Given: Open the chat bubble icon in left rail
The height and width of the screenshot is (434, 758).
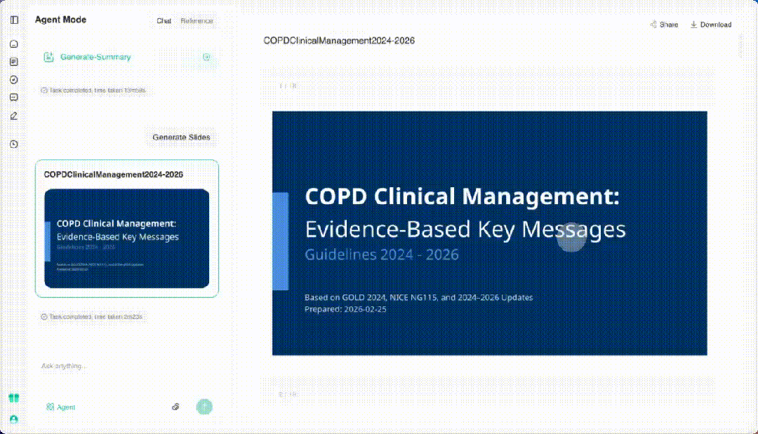Looking at the screenshot, I should click(14, 97).
